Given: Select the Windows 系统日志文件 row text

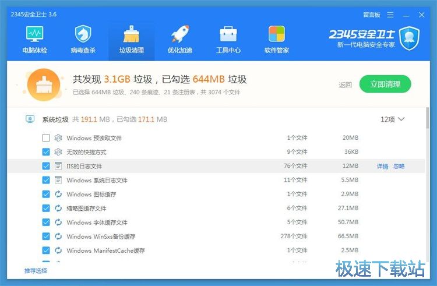Looking at the screenshot, I should coord(97,180).
